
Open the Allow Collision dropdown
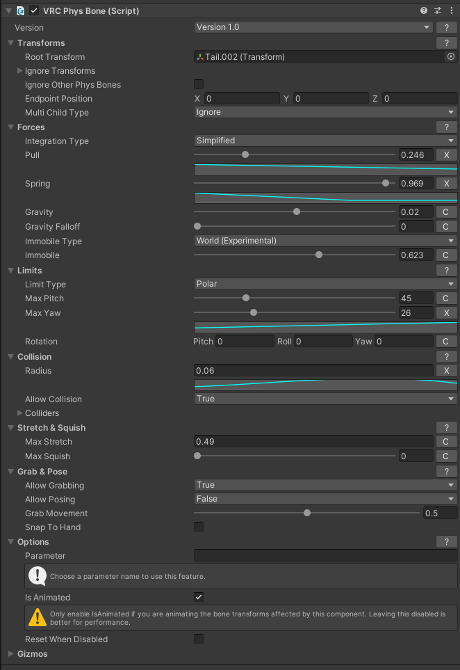click(325, 399)
